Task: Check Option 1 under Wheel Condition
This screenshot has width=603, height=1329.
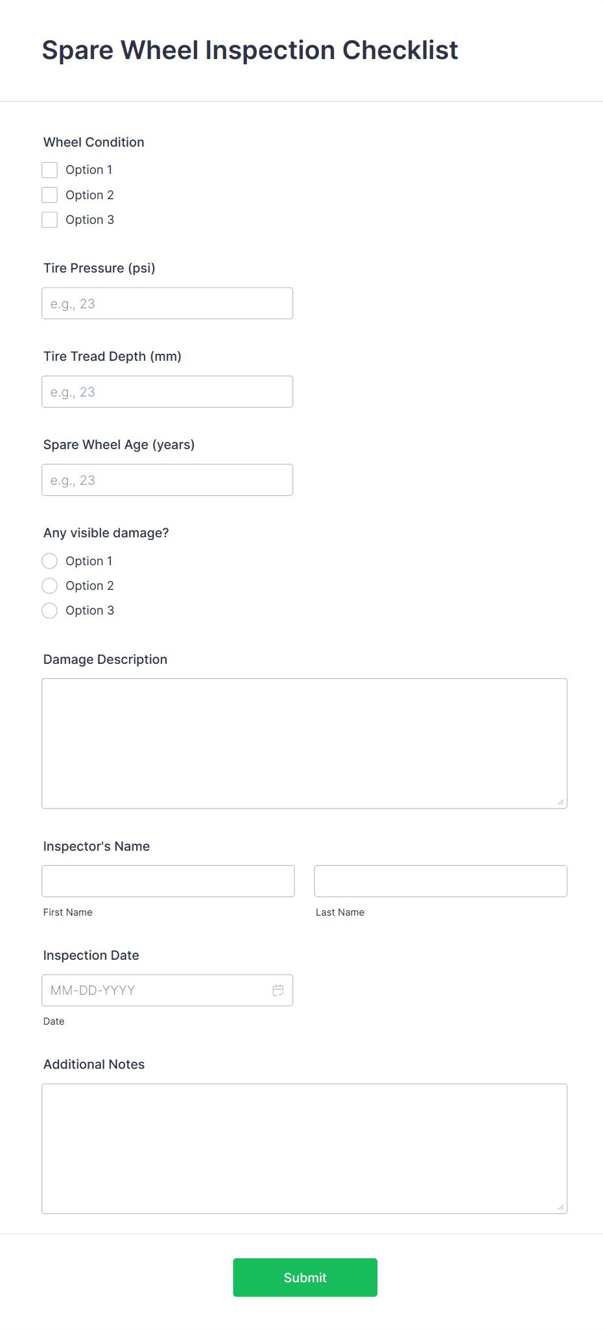Action: tap(49, 169)
